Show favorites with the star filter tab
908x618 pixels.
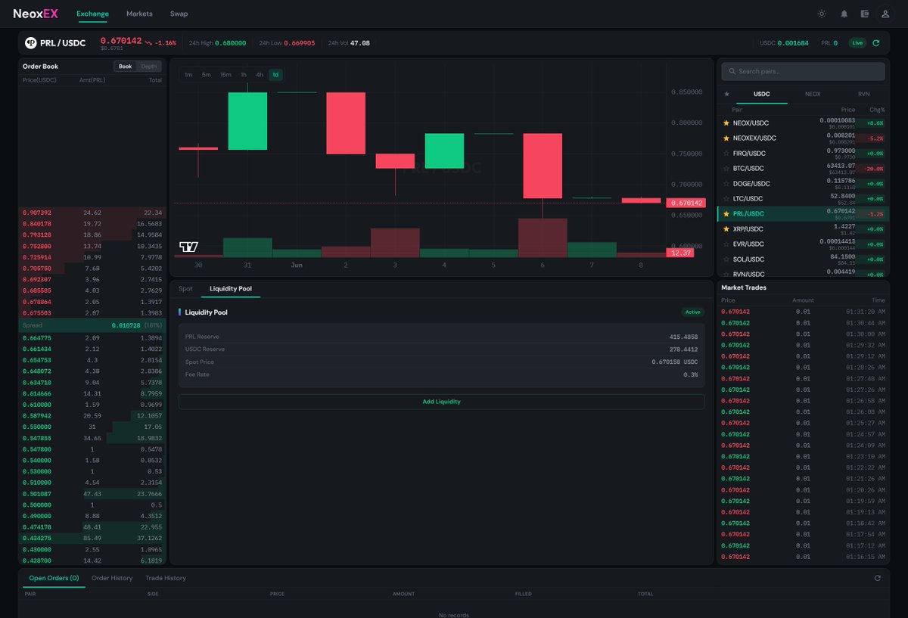click(727, 94)
